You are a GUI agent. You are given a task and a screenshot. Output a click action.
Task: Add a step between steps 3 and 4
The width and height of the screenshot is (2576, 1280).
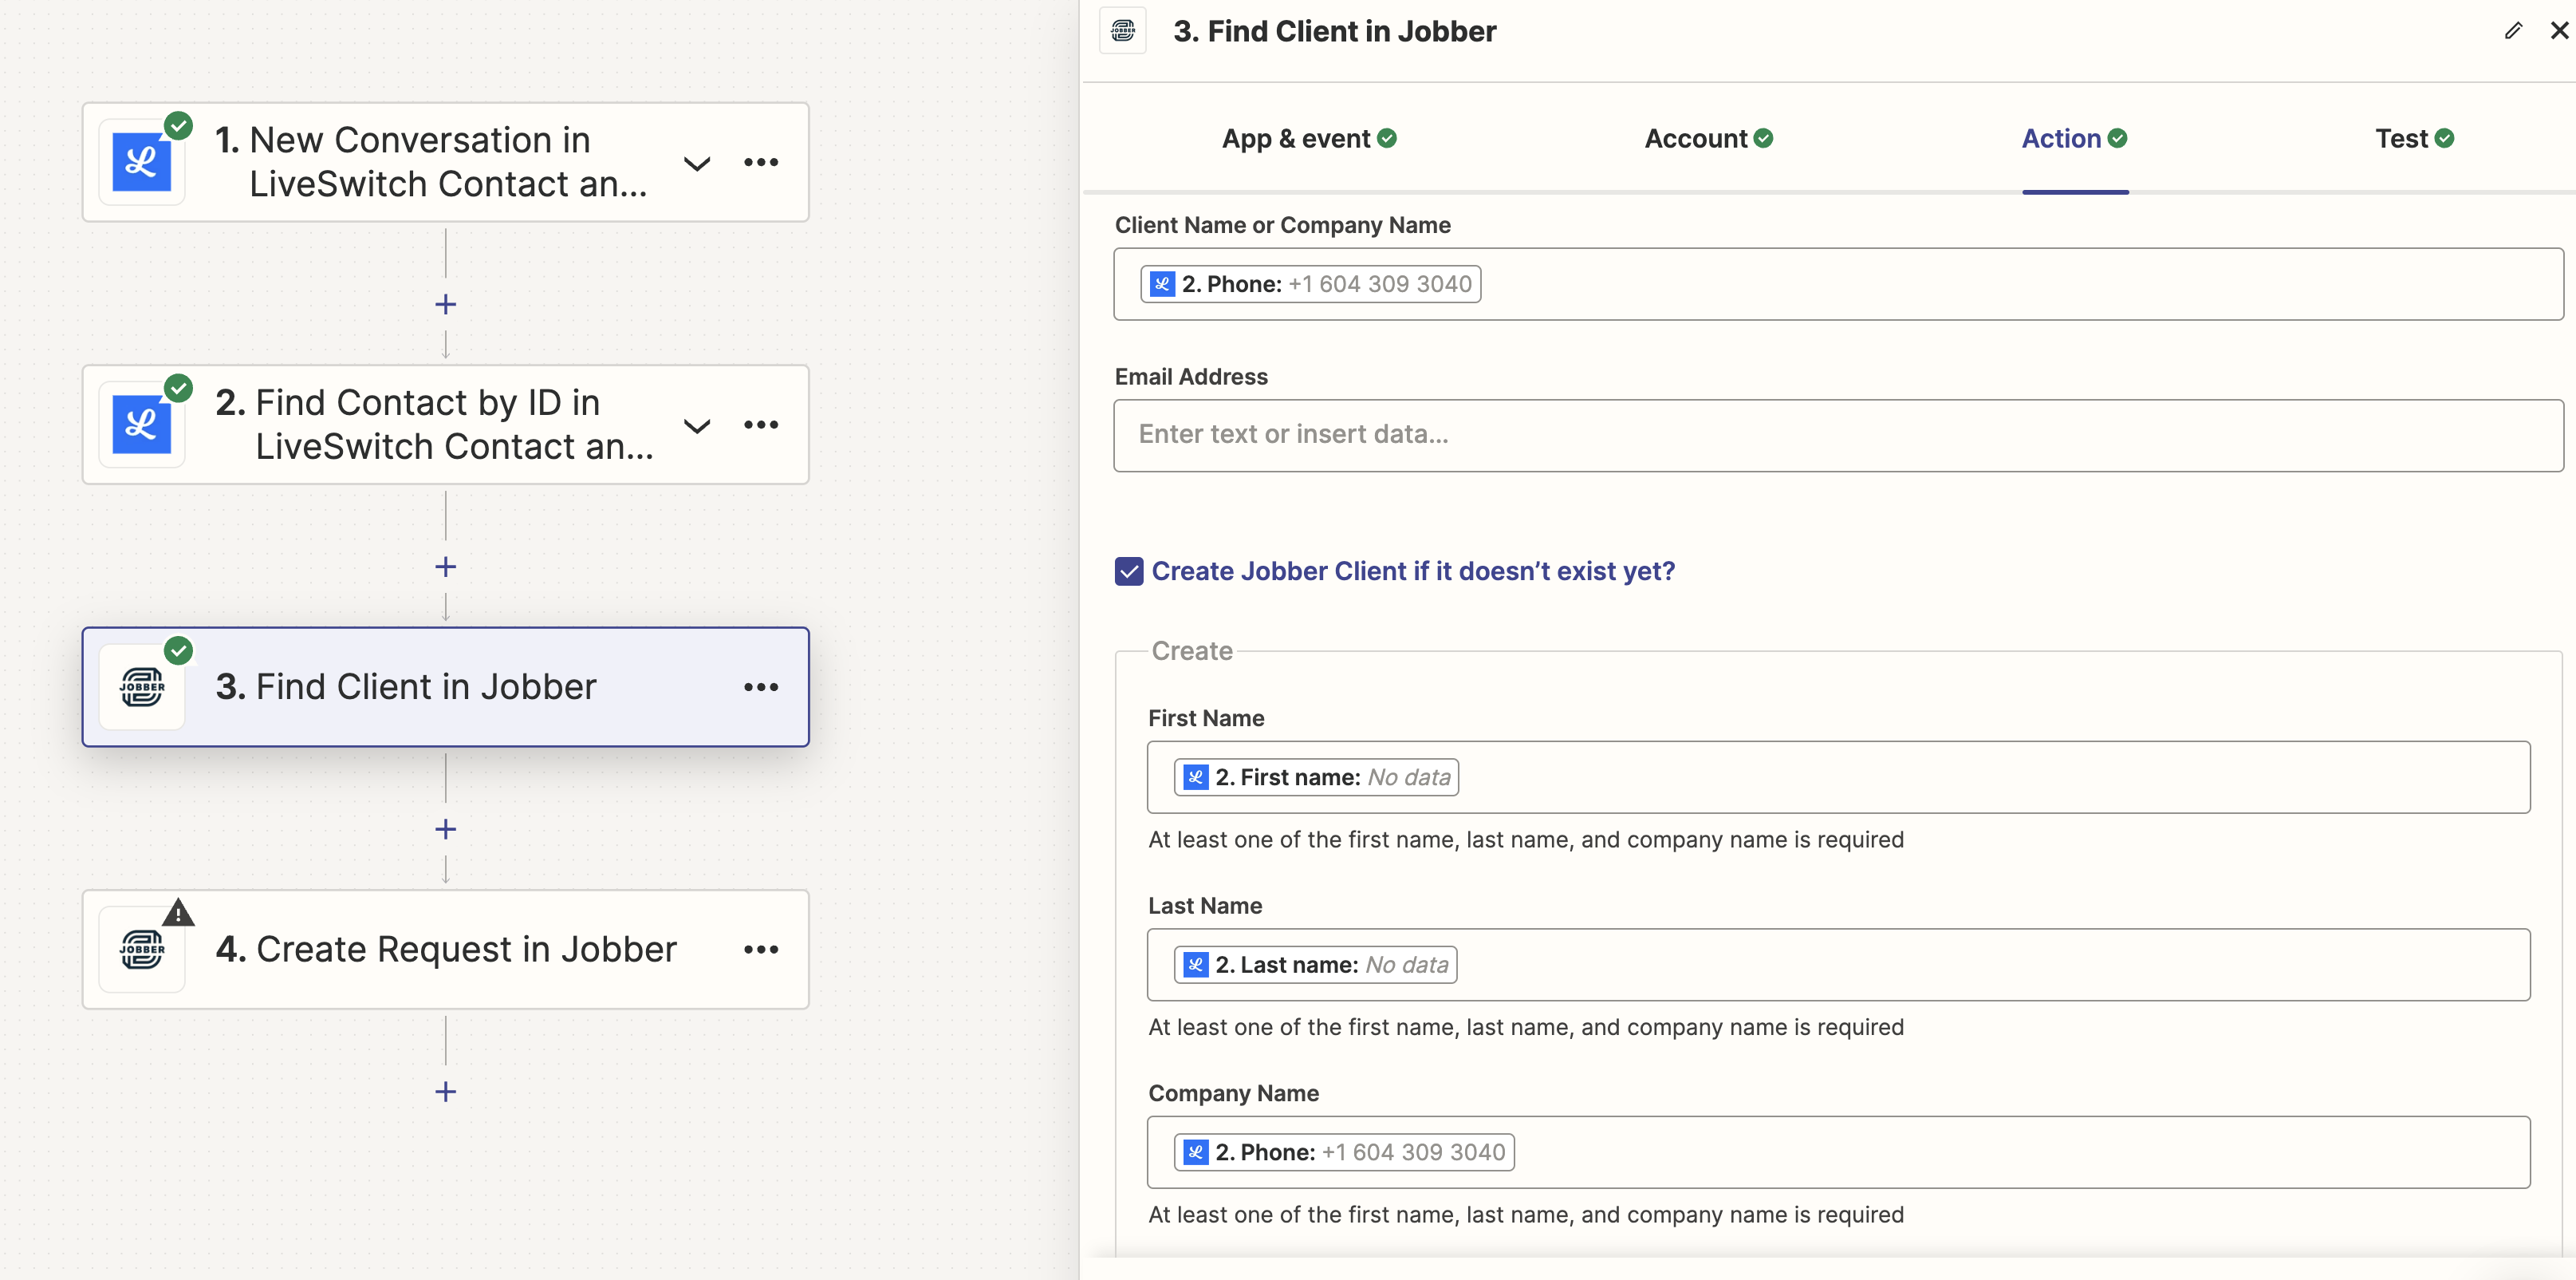point(446,828)
